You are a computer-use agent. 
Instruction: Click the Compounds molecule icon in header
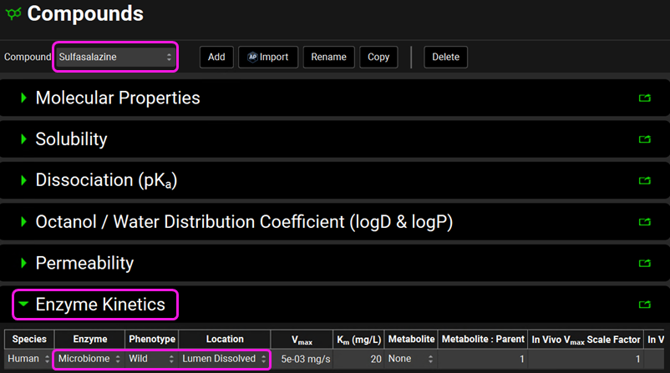tap(13, 14)
